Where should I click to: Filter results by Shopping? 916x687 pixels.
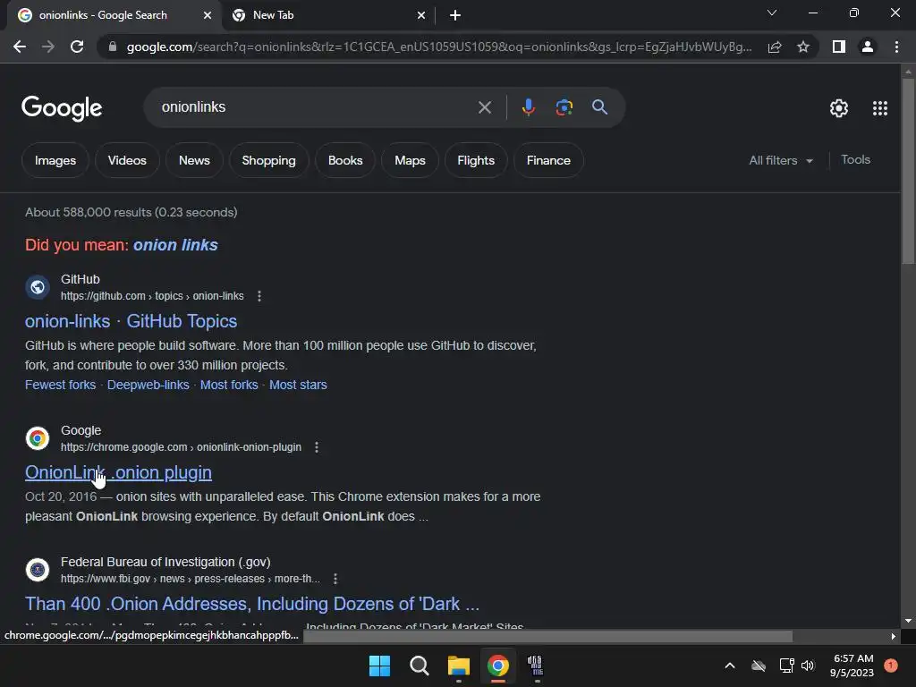click(x=268, y=161)
